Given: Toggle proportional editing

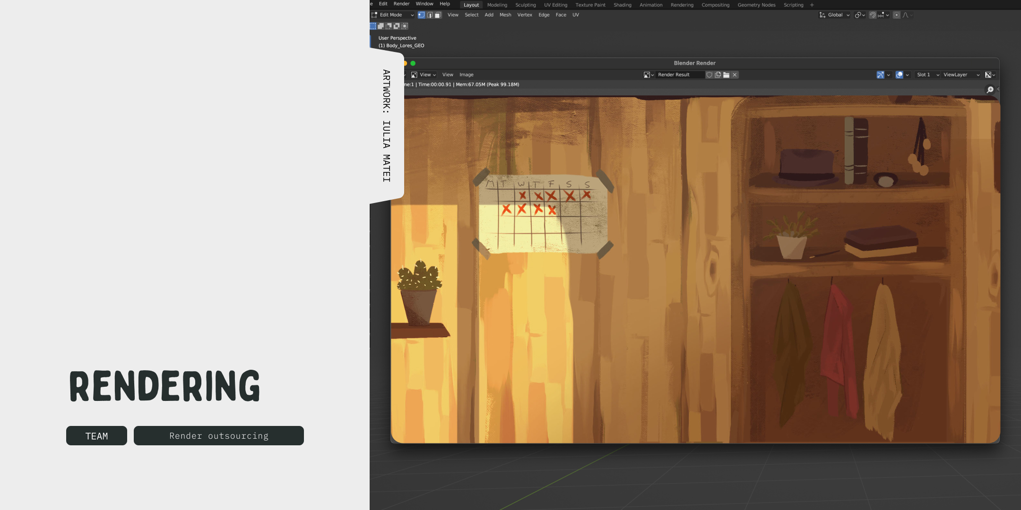Looking at the screenshot, I should [x=897, y=15].
